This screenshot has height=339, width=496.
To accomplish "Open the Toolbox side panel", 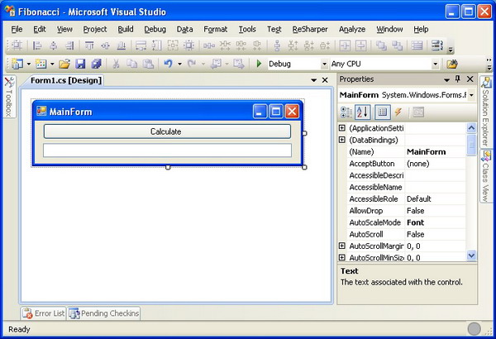I will (x=9, y=97).
